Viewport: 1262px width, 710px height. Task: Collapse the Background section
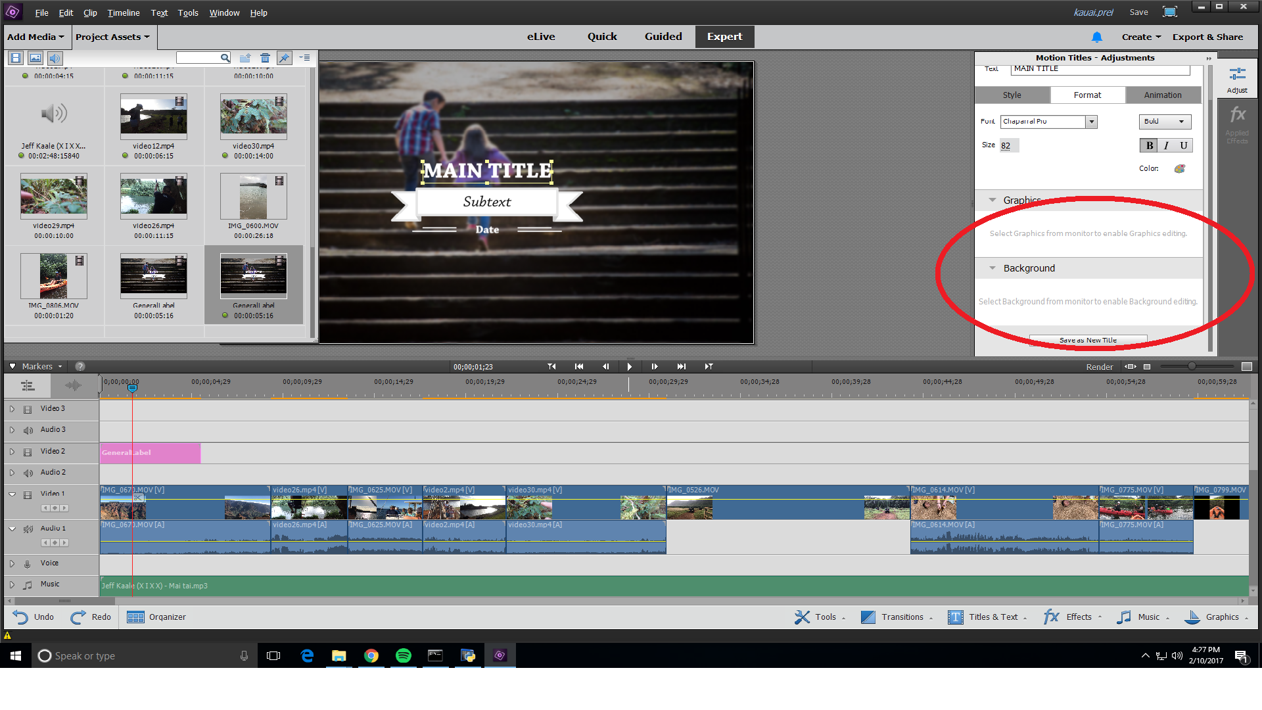[x=993, y=268]
